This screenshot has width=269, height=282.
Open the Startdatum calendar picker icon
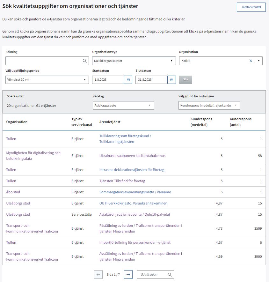click(128, 80)
